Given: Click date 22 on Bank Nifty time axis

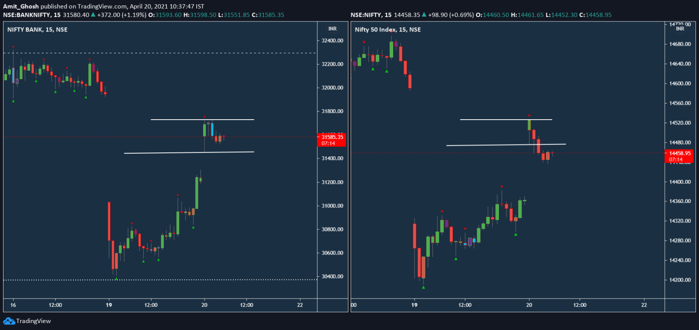Looking at the screenshot, I should pos(300,305).
